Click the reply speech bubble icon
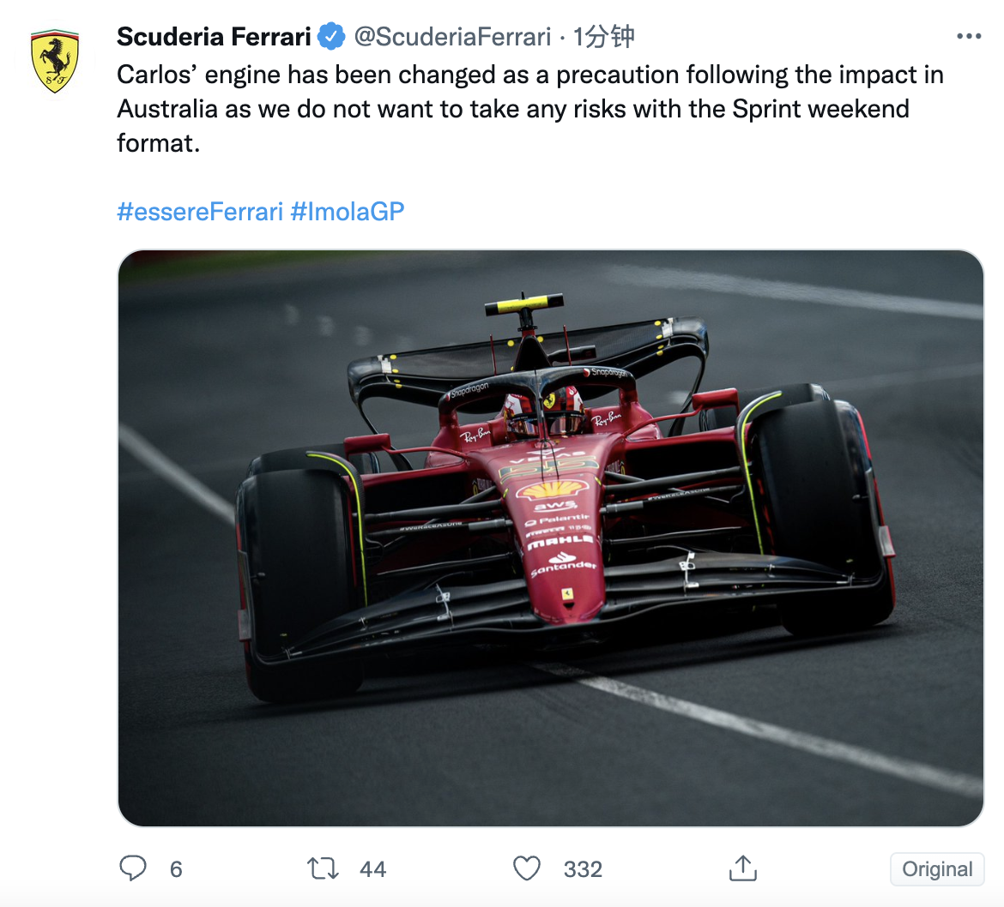Screen dimensions: 1004x907 [132, 868]
